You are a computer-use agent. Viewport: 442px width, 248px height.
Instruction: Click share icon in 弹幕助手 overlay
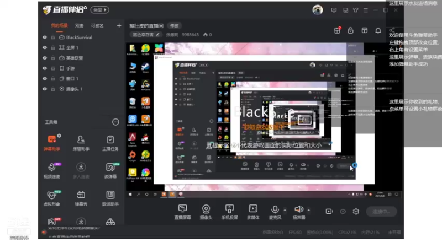[392, 30]
